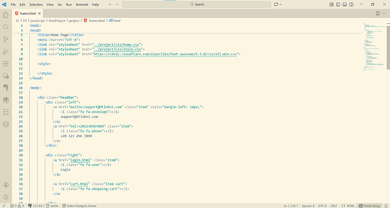390x208 pixels.
Task: Follow the login.html href link
Action: click(x=80, y=160)
